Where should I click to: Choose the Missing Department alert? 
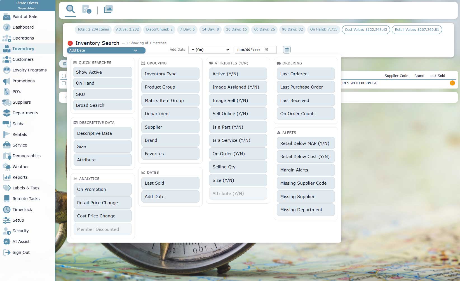[x=306, y=210]
